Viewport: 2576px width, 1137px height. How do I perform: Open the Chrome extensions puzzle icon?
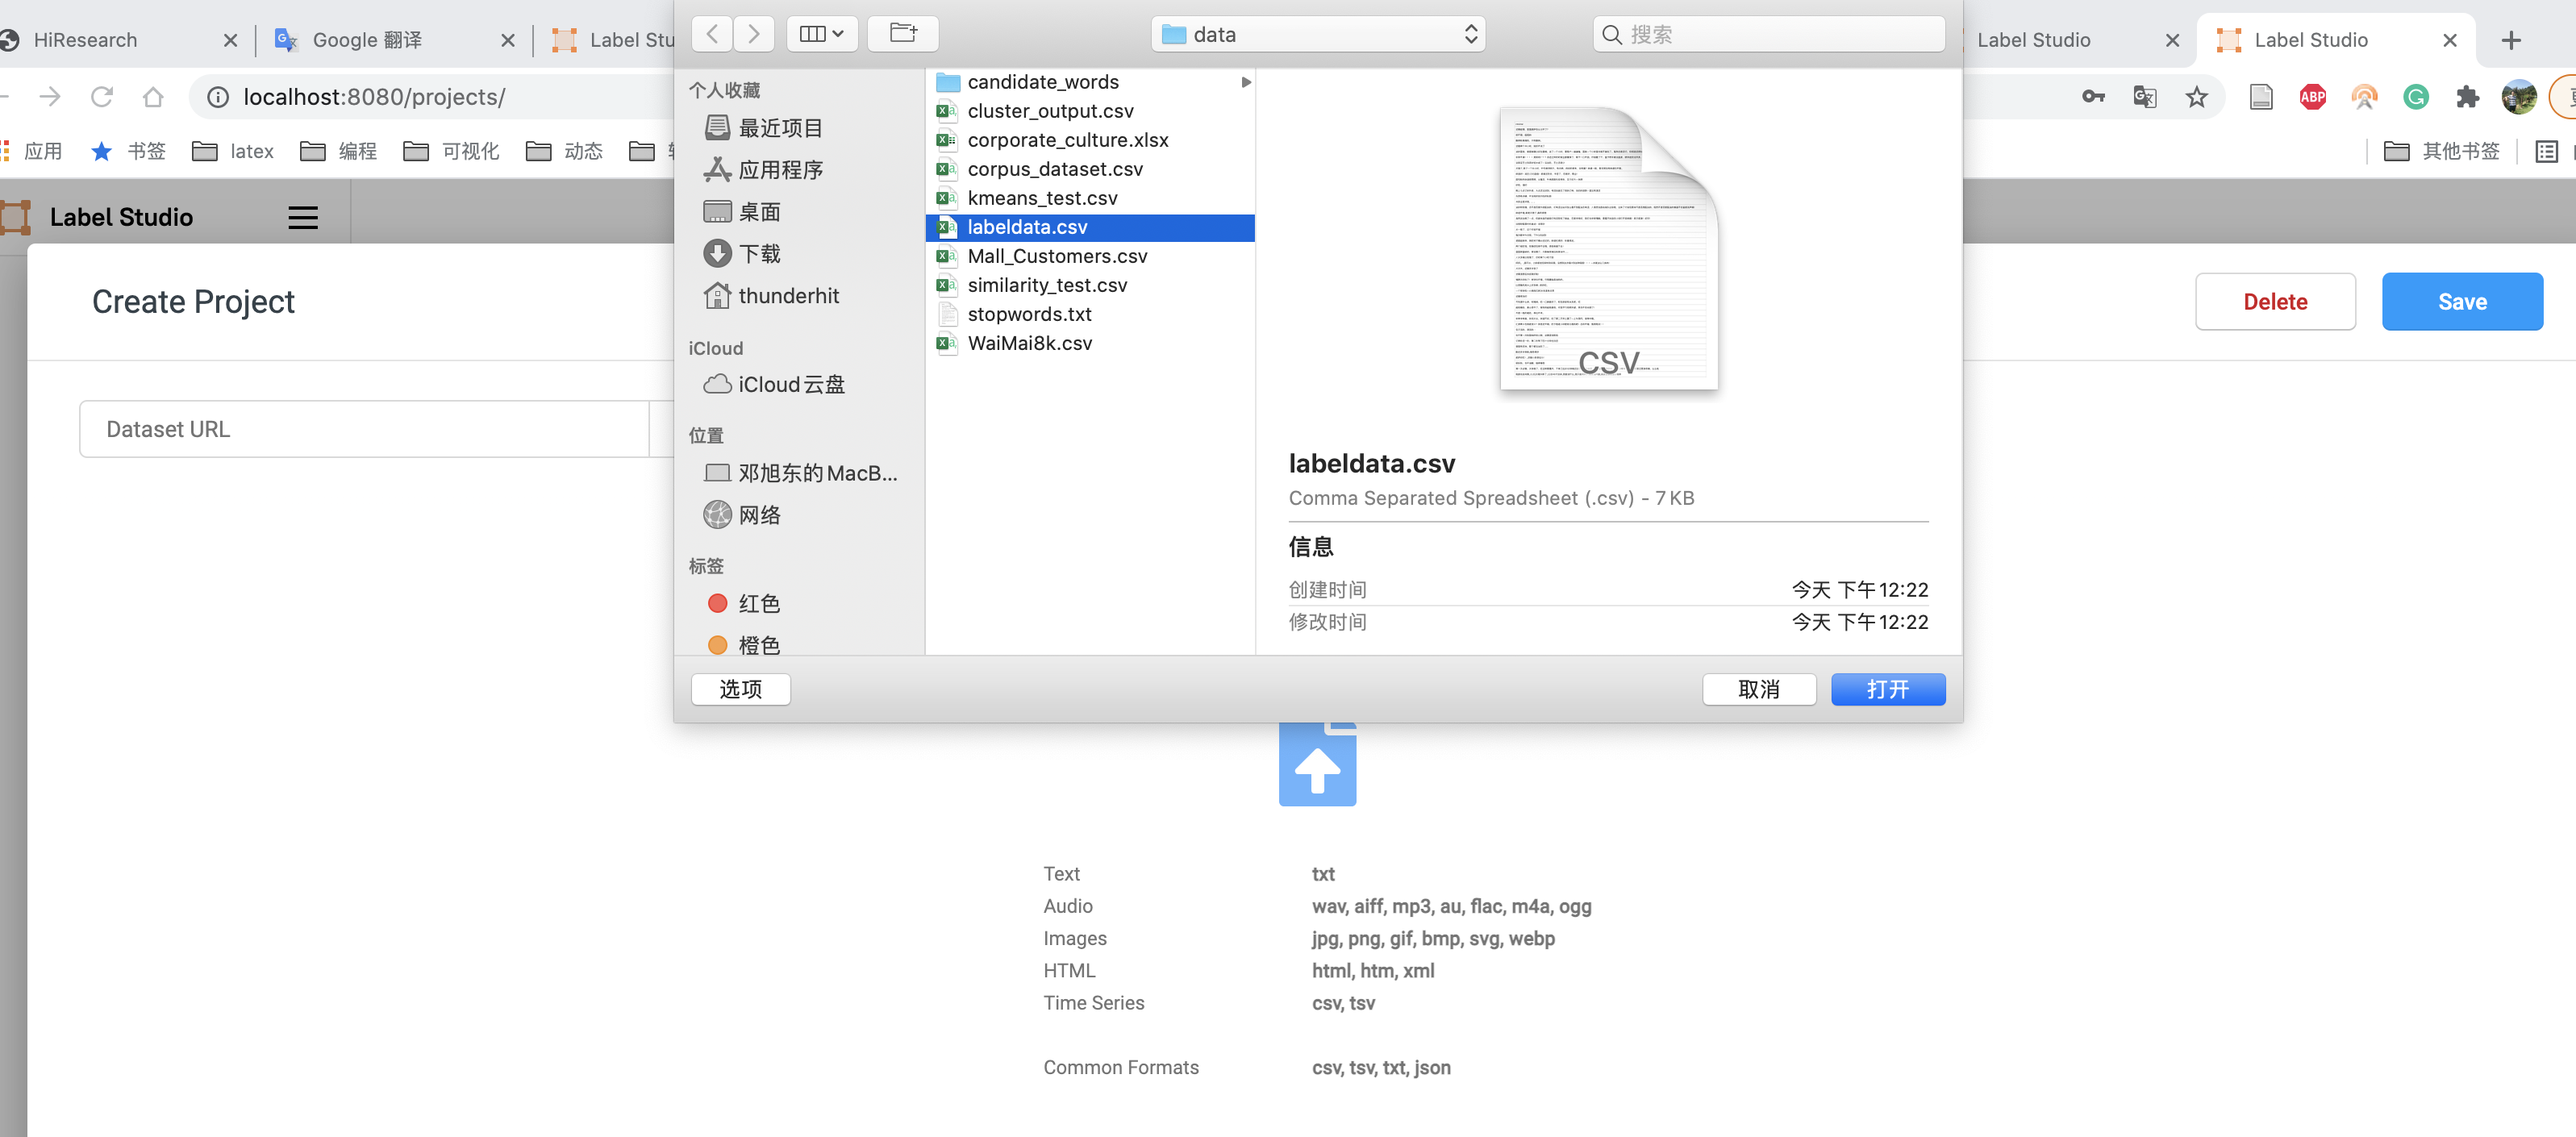point(2467,97)
